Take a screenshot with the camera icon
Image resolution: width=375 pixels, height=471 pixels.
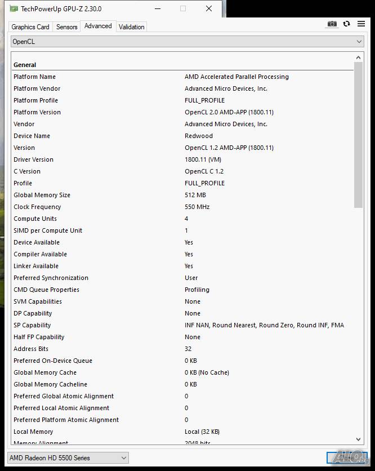tap(332, 24)
